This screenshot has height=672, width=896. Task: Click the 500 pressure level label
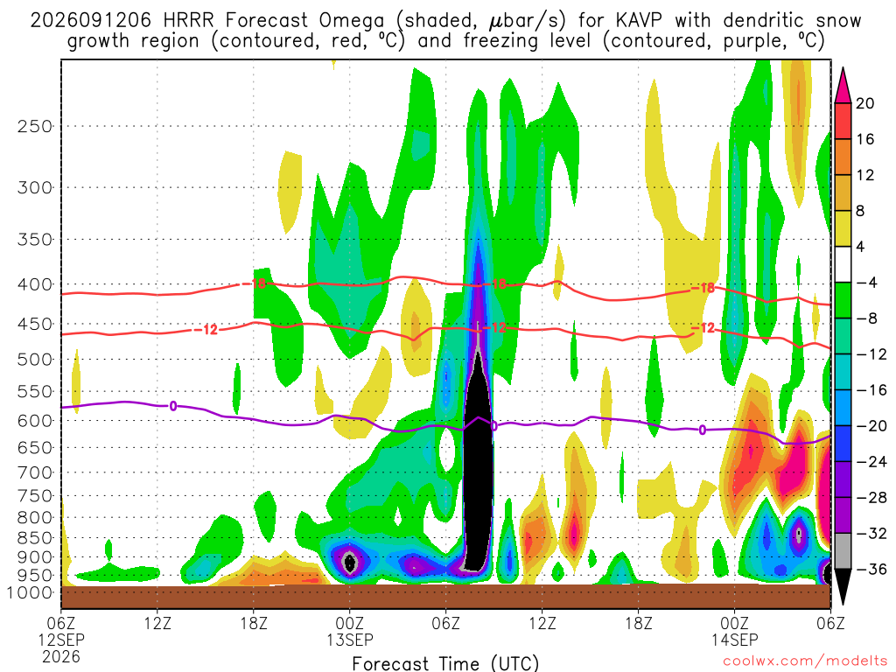35,360
